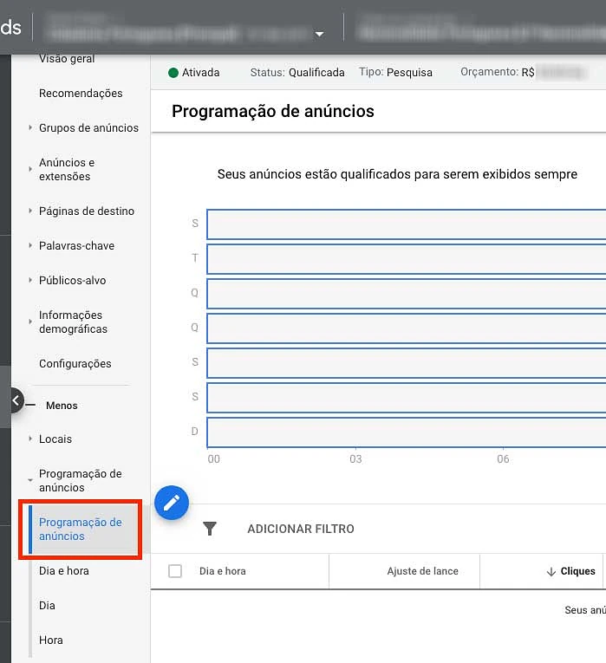Click Orçamento: R$ label

[x=498, y=72]
